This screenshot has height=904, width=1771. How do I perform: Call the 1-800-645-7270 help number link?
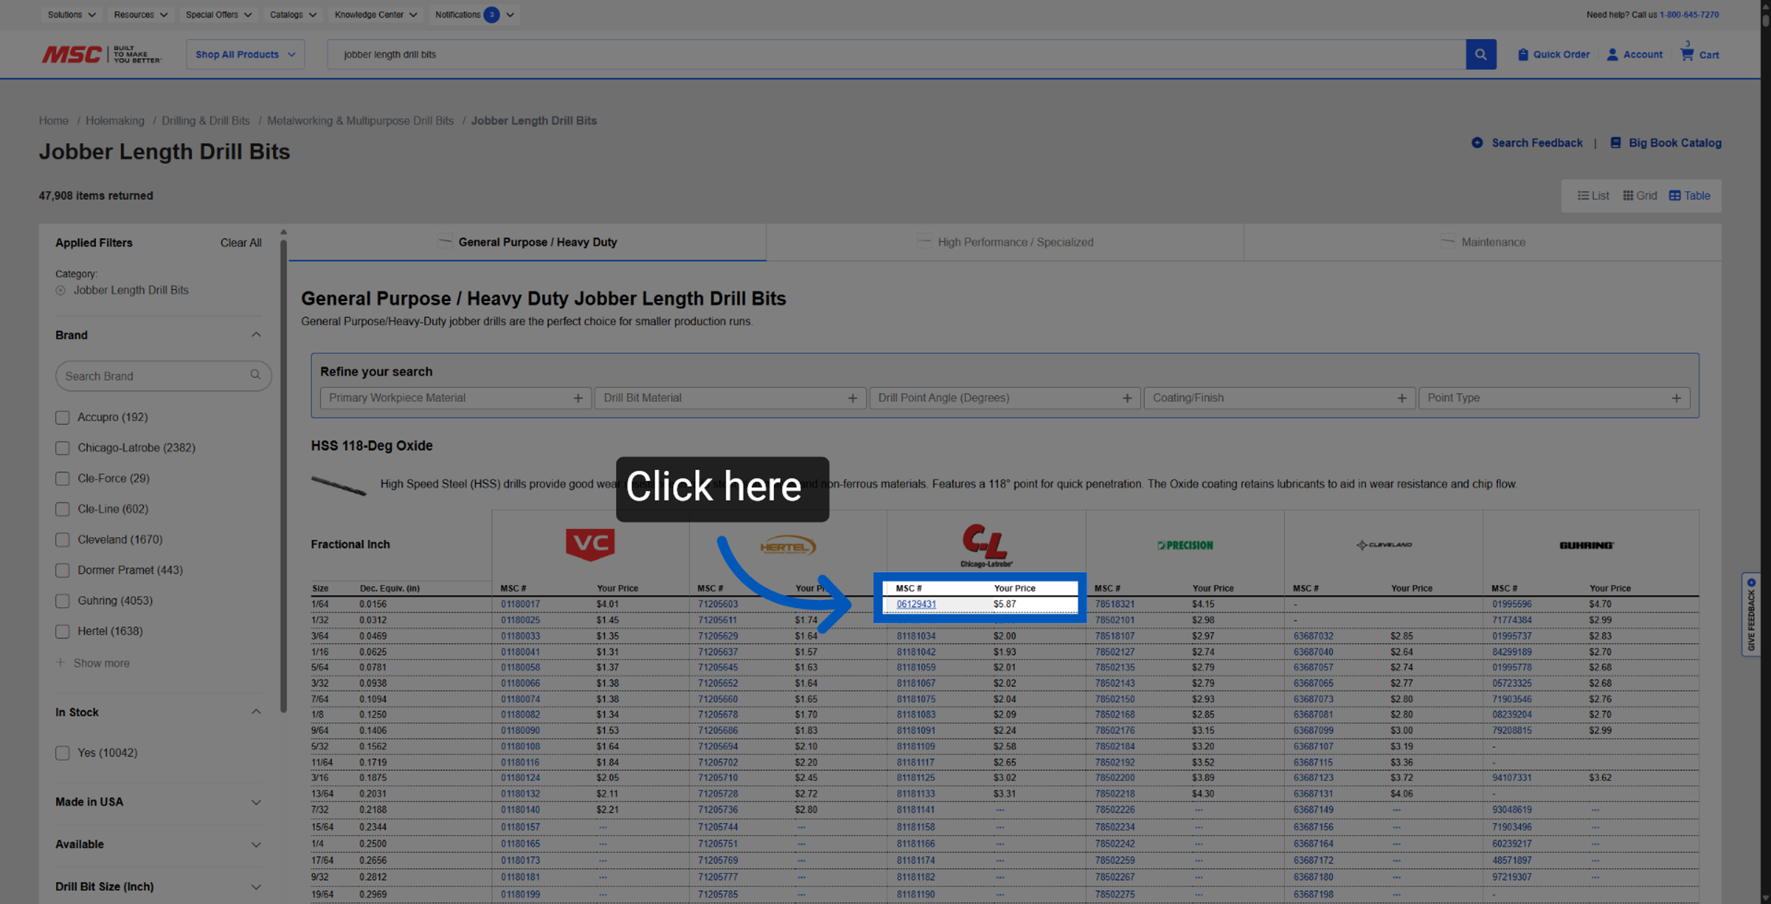(1689, 14)
